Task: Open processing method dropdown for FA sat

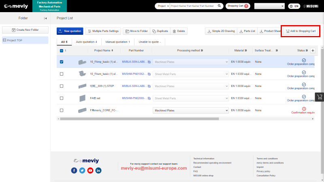Action: 190,98
